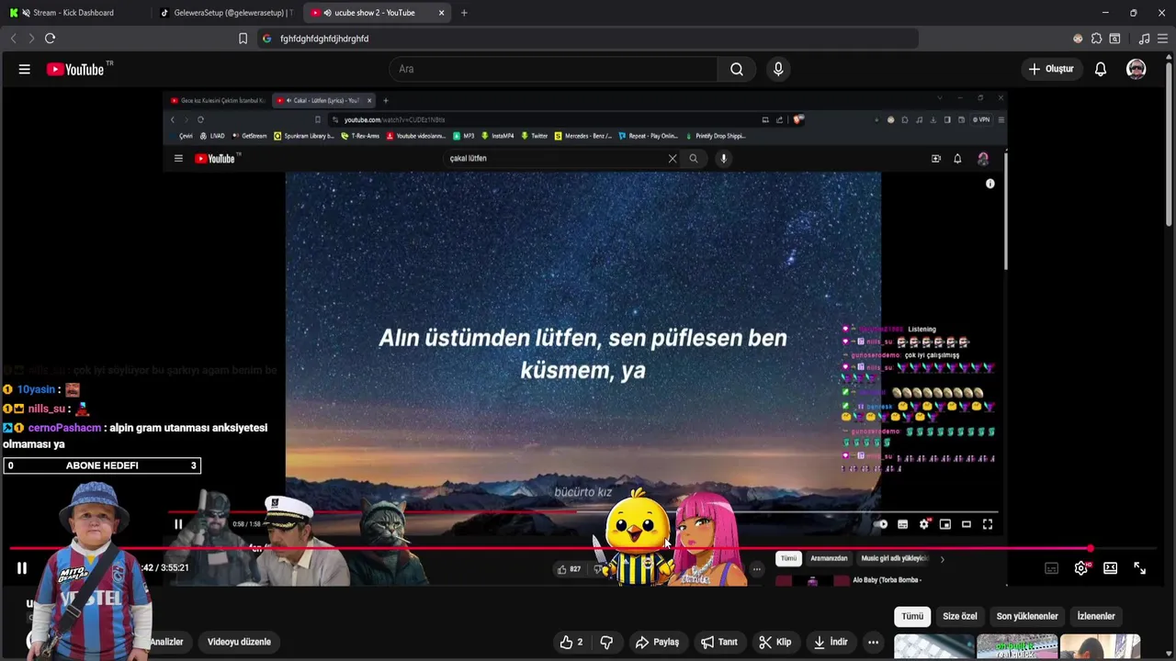Click the YouTube search magnifier button

click(x=737, y=69)
